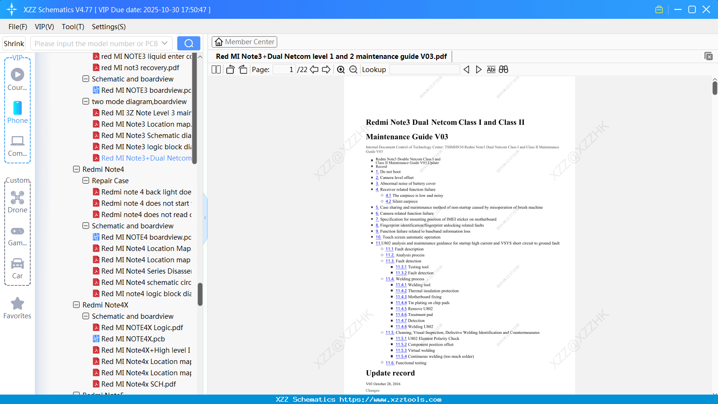Image resolution: width=718 pixels, height=404 pixels.
Task: Collapse the Redmi Note4 tree node
Action: (x=76, y=169)
